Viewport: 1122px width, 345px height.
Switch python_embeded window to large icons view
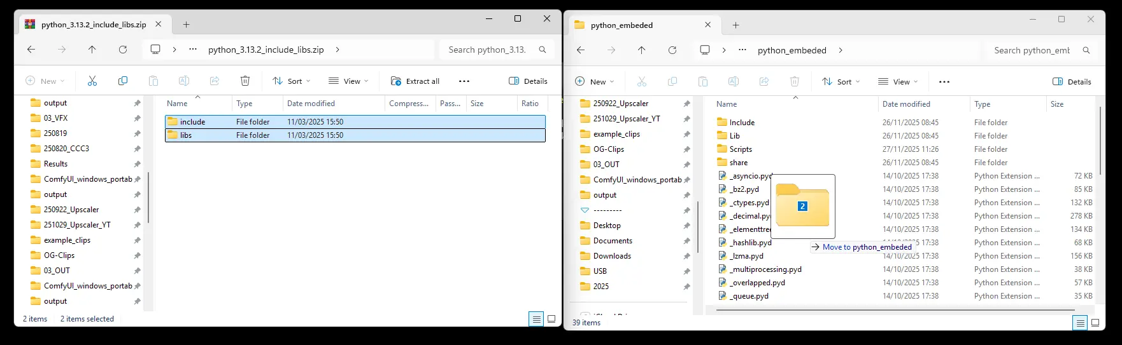[1095, 323]
